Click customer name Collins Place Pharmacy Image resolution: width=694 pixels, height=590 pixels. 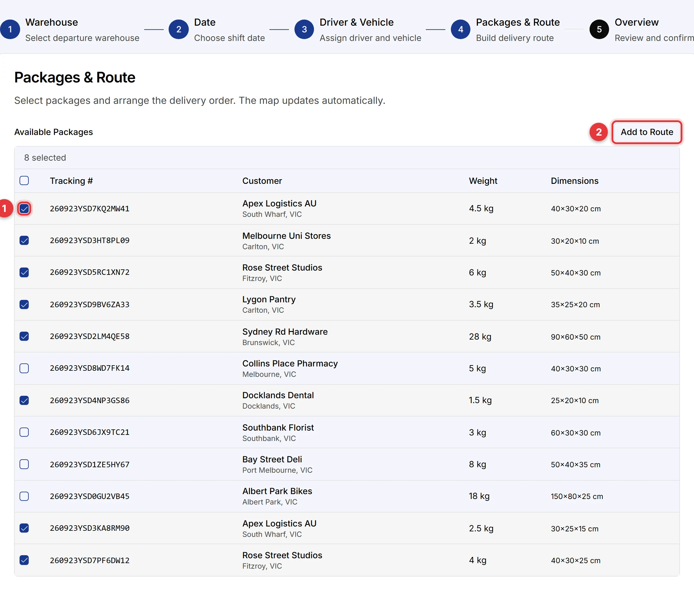290,364
